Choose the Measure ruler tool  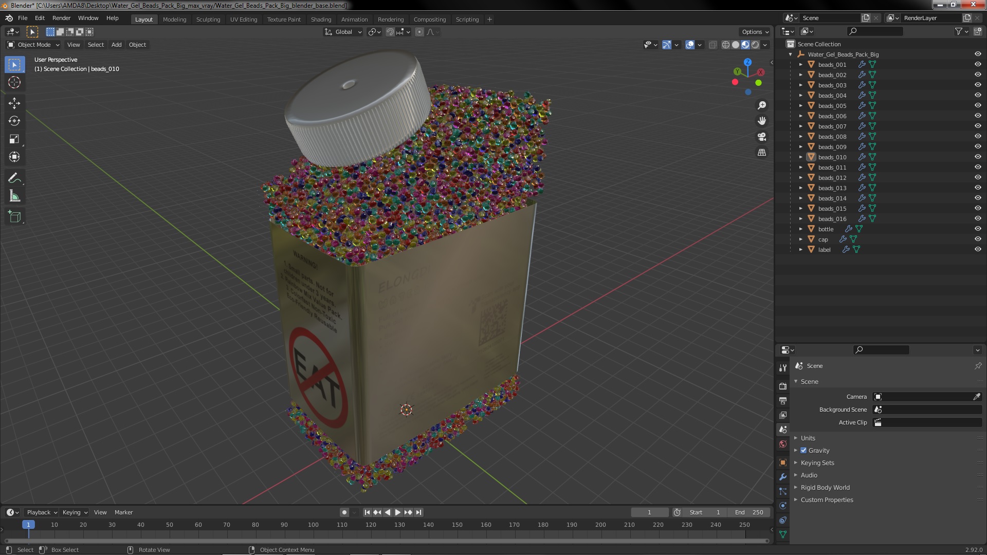coord(14,196)
